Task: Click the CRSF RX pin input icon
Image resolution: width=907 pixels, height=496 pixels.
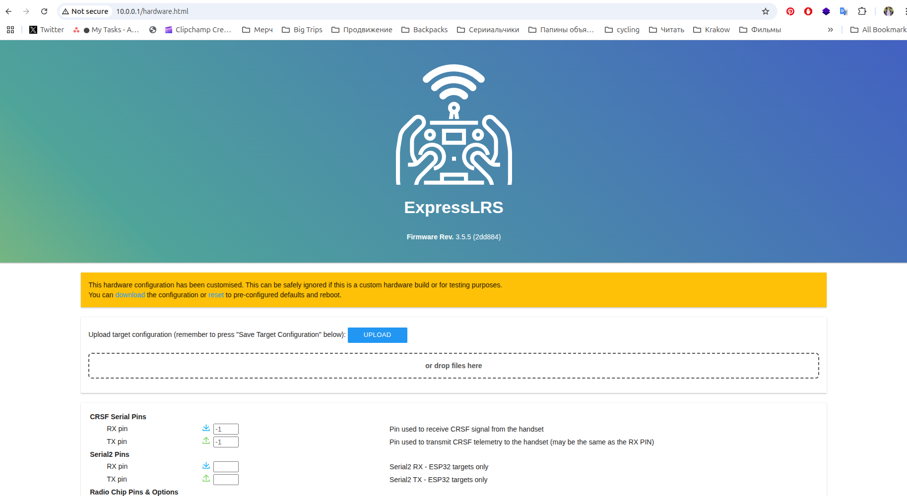Action: pos(206,428)
